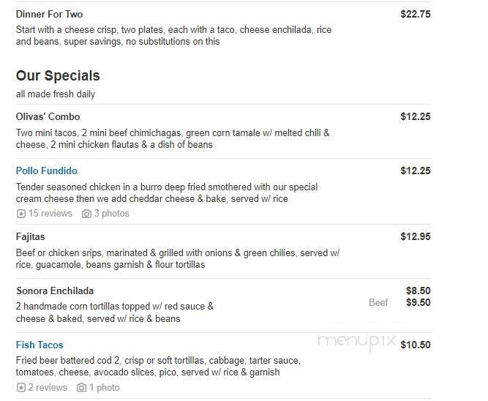Click the Sonora Enchilada item title
The height and width of the screenshot is (401, 488).
[55, 291]
